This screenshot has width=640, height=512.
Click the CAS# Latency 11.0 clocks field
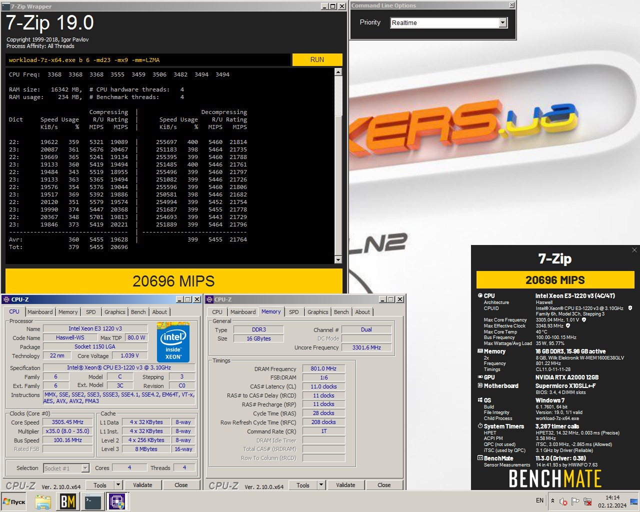pyautogui.click(x=323, y=386)
